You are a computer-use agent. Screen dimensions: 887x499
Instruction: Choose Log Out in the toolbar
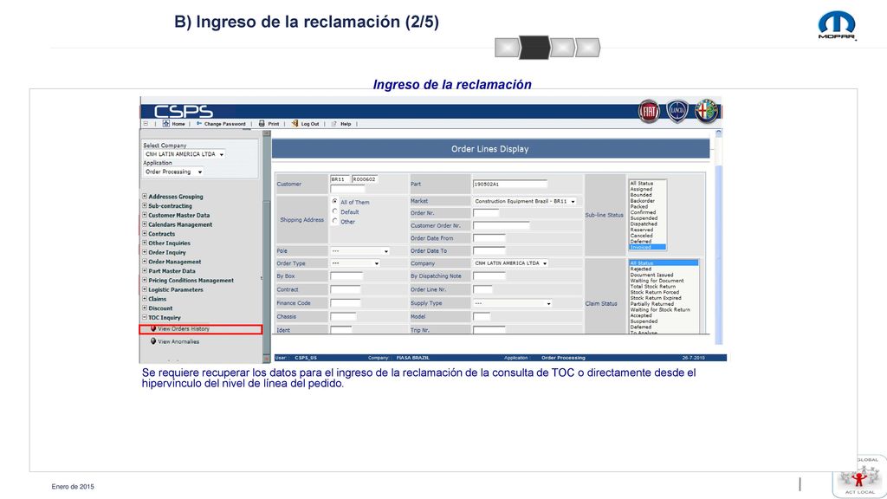[x=310, y=123]
